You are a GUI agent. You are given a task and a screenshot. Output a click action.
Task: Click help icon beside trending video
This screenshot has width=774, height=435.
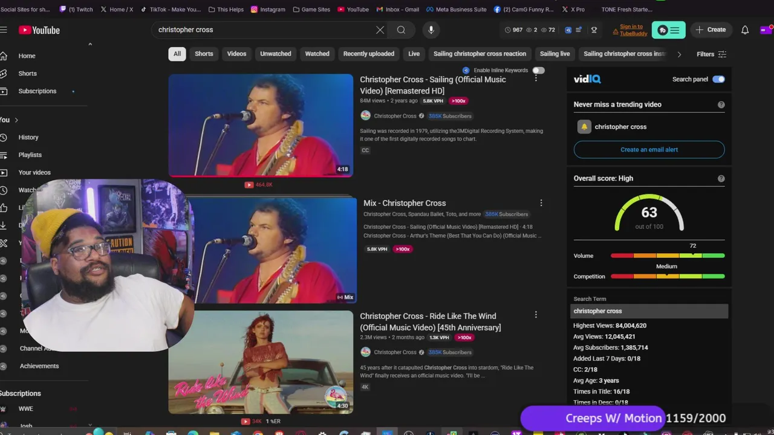point(721,105)
